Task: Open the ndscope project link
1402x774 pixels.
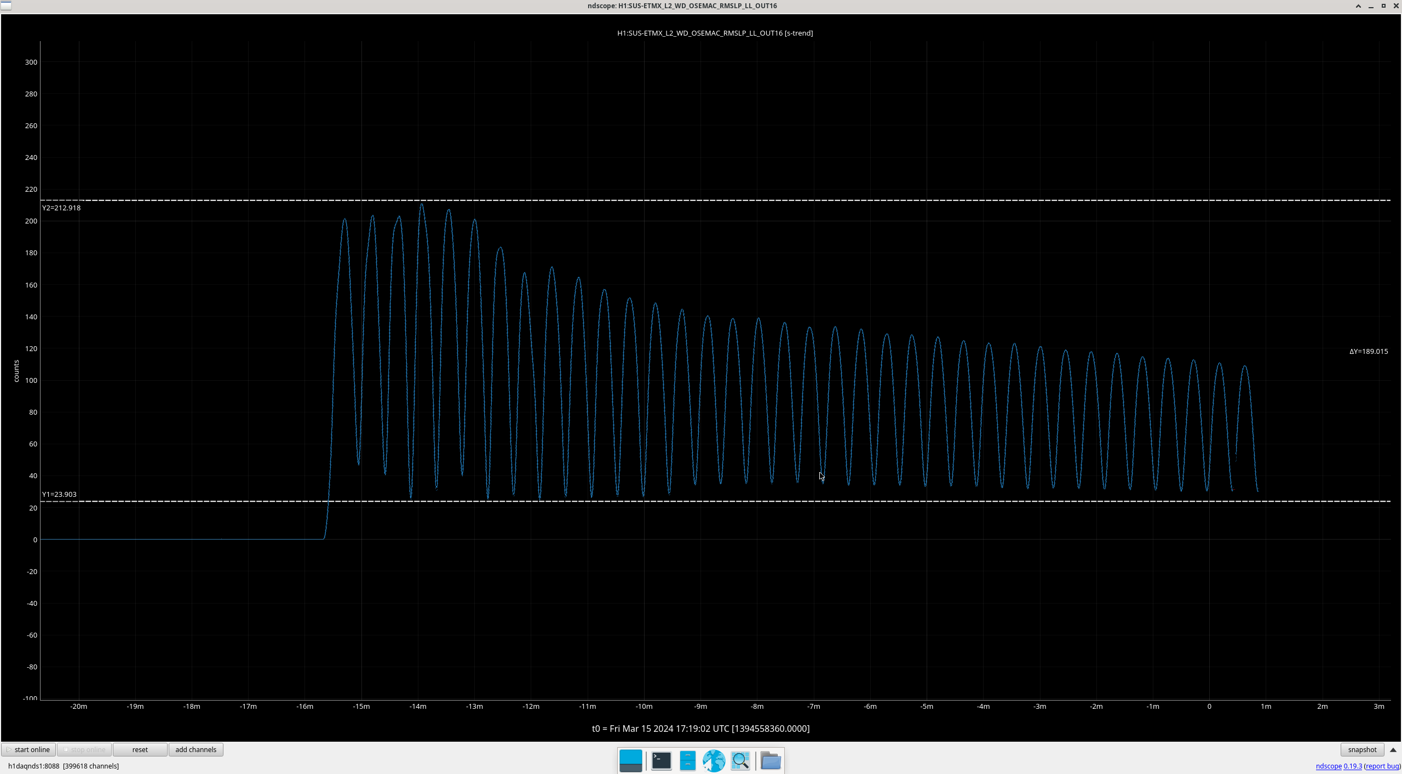Action: coord(1329,766)
